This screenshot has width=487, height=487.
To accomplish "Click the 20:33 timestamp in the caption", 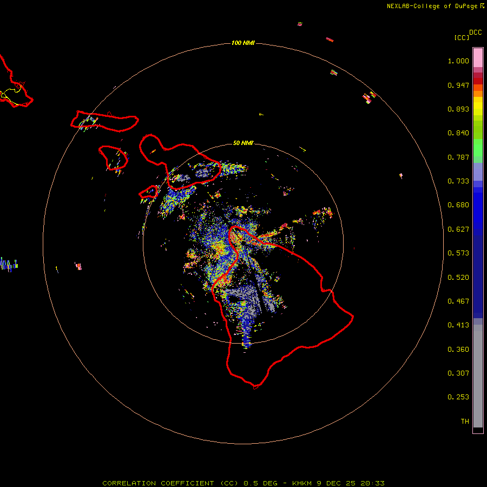I will pos(372,483).
